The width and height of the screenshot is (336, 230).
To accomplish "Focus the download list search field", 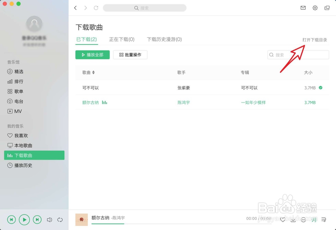I will tap(298, 55).
